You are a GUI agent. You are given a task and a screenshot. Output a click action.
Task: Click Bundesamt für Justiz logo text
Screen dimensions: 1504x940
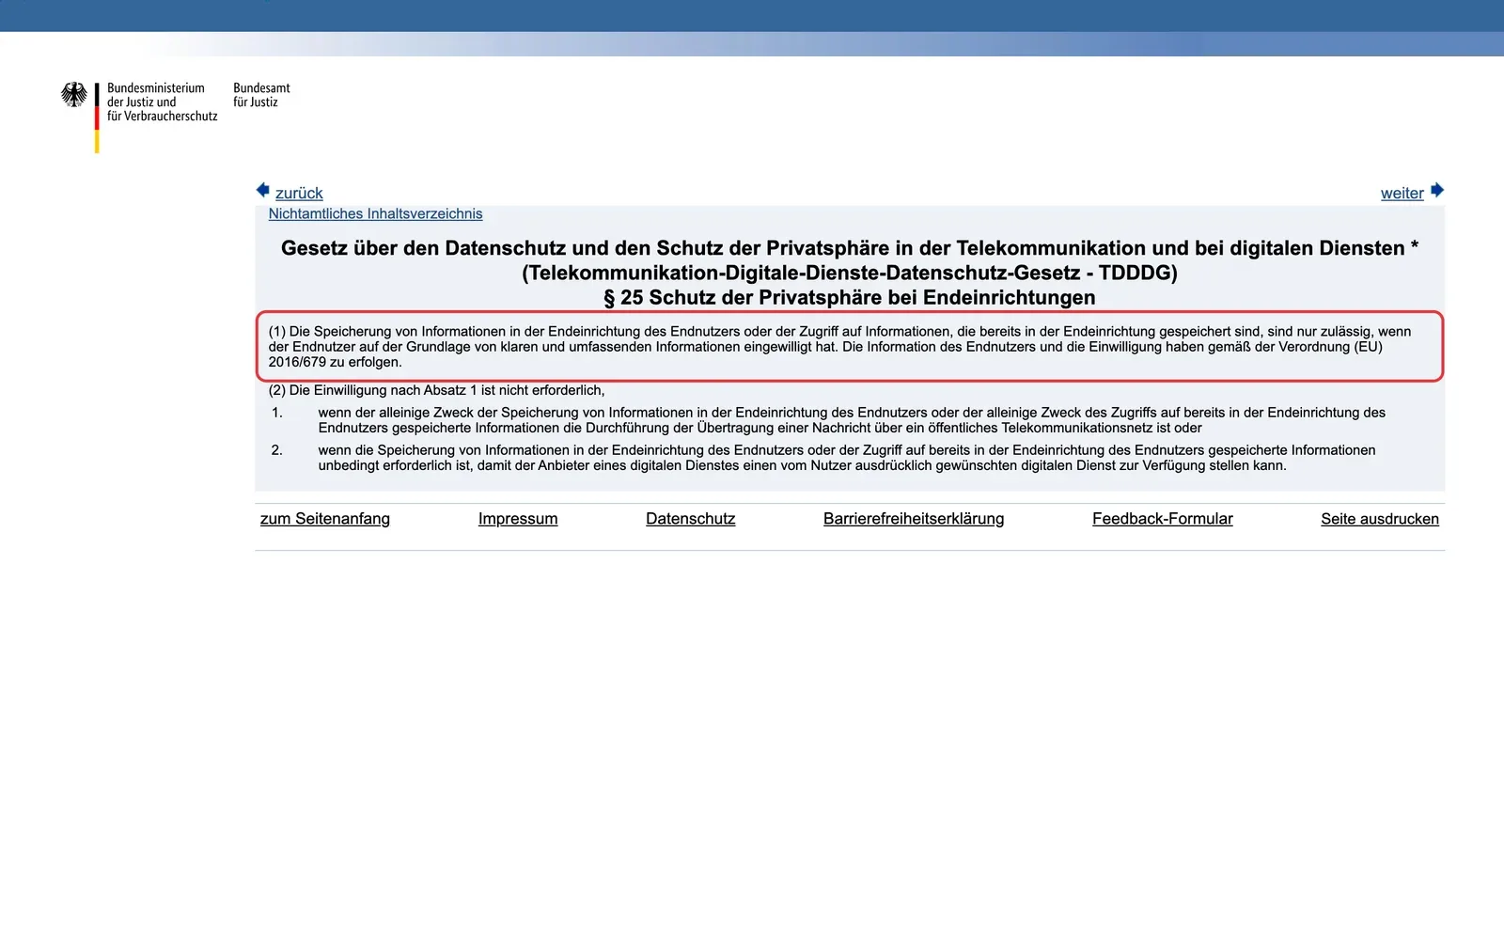pos(261,95)
